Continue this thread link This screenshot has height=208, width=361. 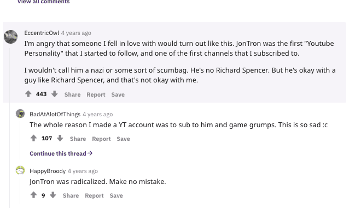(61, 153)
